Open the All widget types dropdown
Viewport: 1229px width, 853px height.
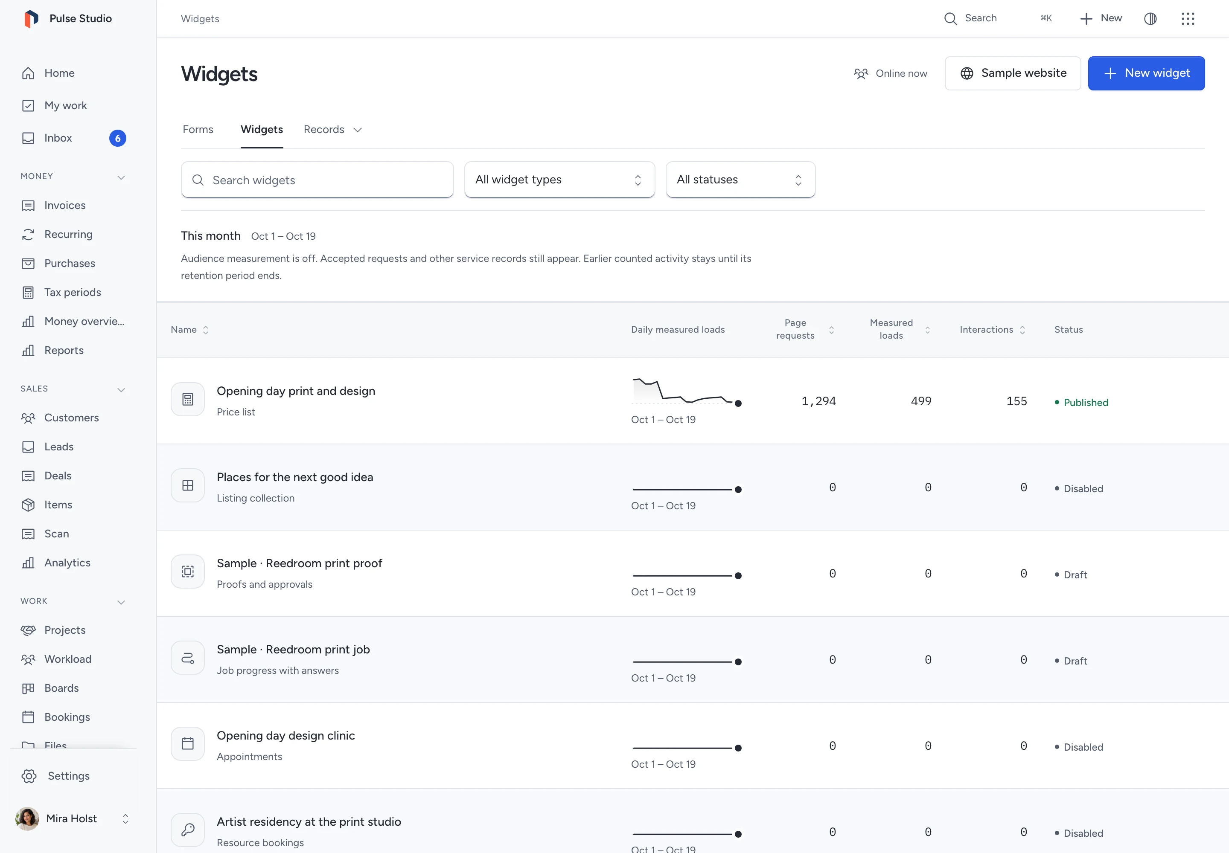(x=559, y=180)
